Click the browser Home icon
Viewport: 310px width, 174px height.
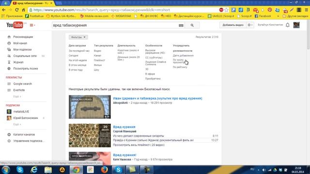pos(24,10)
